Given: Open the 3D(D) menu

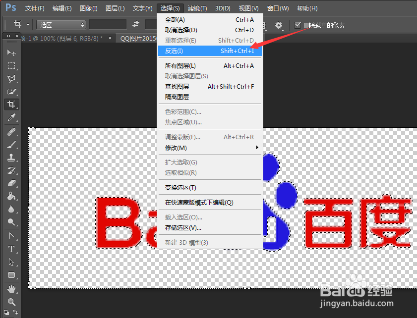Looking at the screenshot, I should coord(223,8).
